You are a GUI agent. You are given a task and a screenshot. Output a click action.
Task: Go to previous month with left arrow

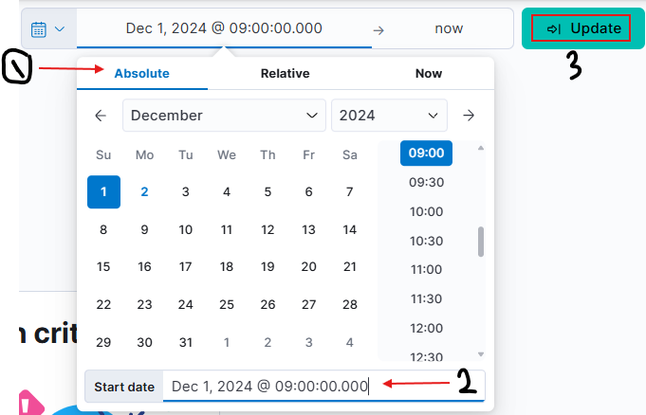(101, 116)
